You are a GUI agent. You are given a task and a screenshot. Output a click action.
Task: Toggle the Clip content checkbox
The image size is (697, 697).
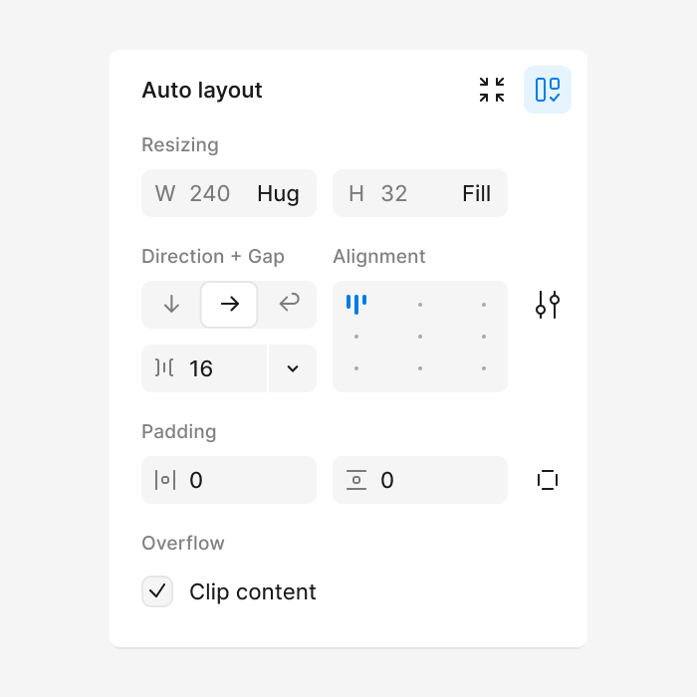coord(157,591)
